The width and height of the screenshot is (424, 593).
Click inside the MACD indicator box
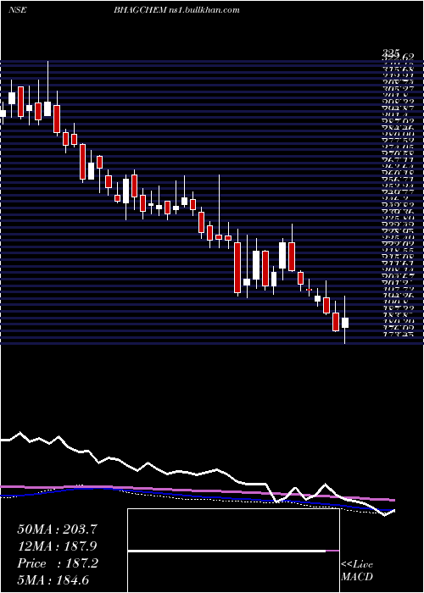(x=233, y=551)
